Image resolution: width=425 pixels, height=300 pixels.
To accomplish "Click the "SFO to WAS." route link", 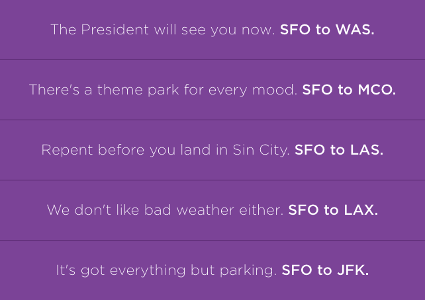I will pyautogui.click(x=327, y=30).
